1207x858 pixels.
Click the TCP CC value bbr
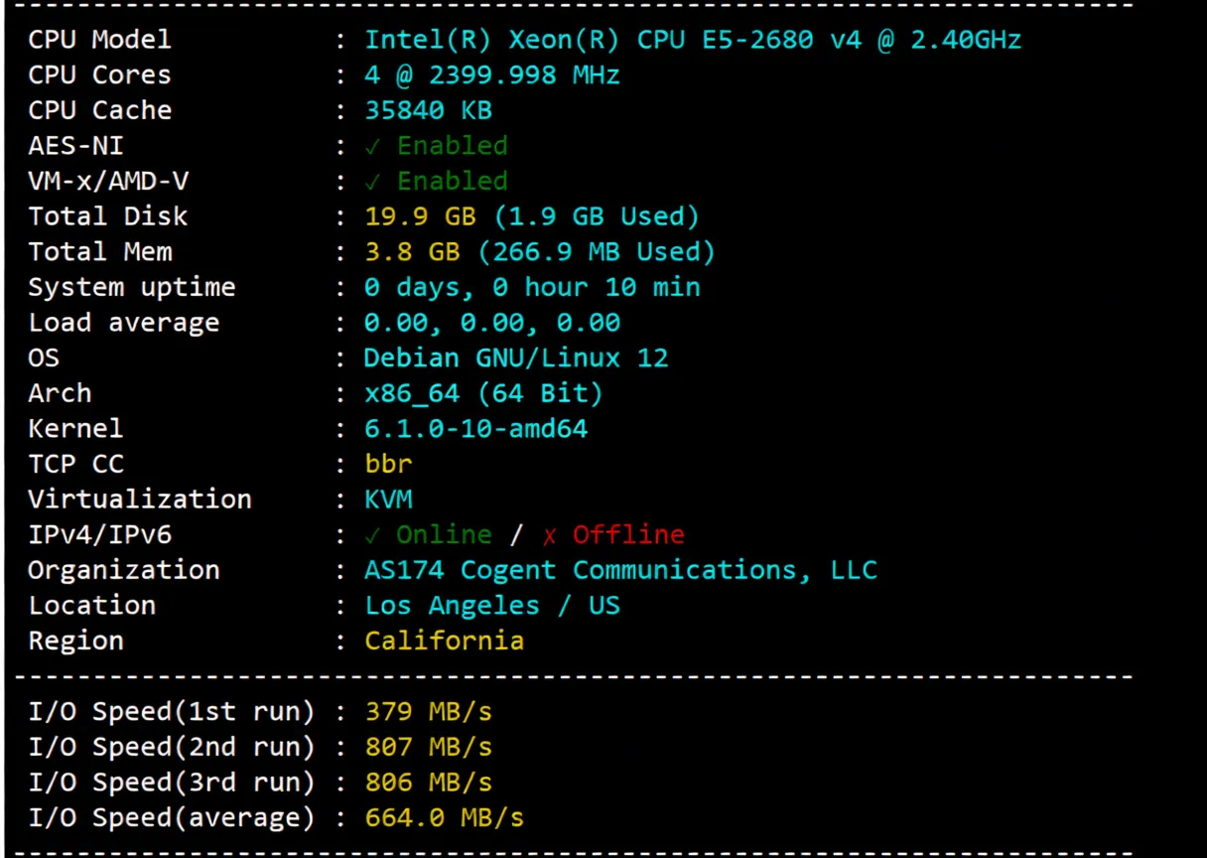388,464
